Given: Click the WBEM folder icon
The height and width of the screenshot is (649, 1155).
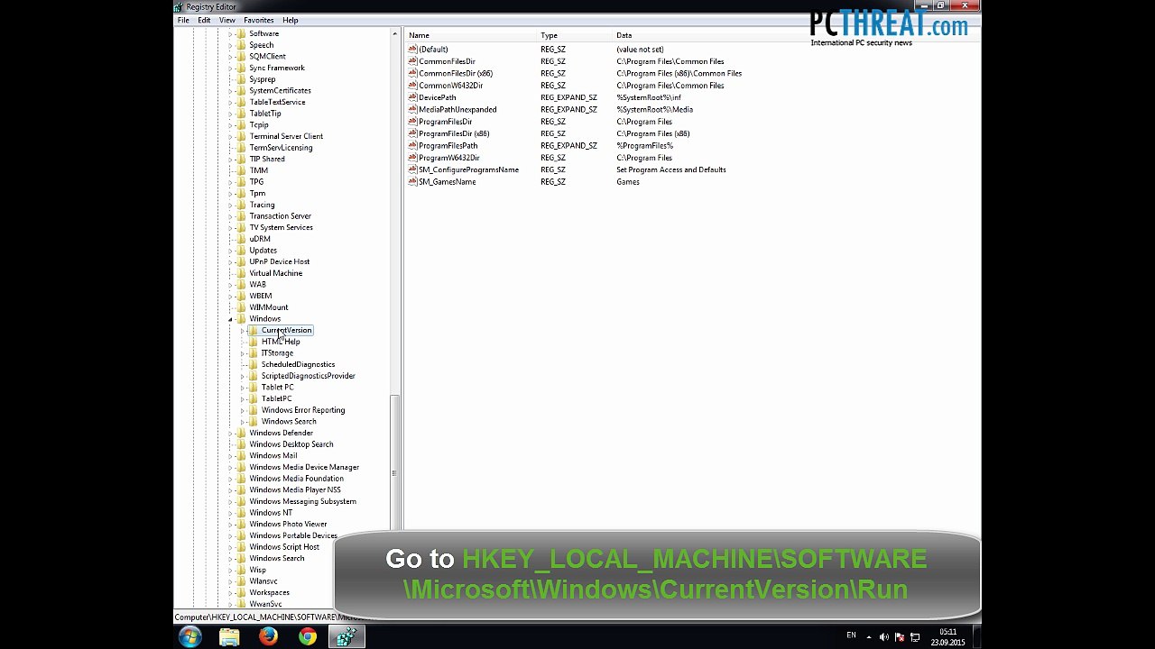Looking at the screenshot, I should [x=241, y=296].
